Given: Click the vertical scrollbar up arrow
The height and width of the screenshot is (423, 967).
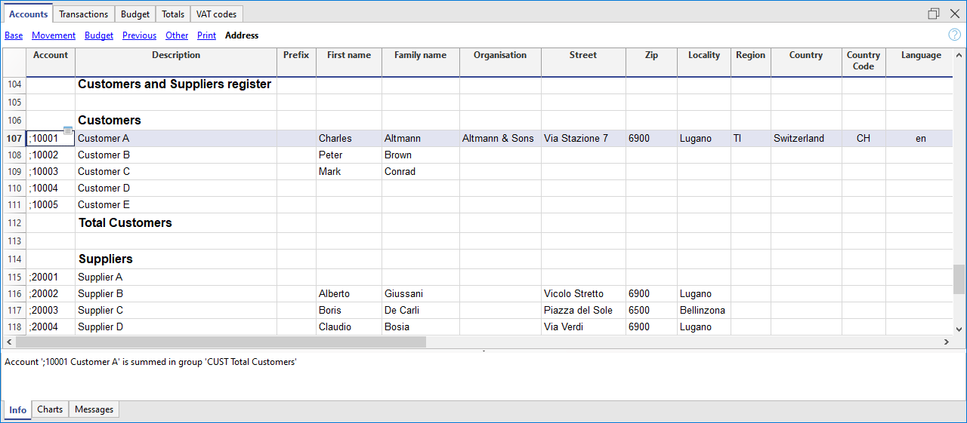Looking at the screenshot, I should click(x=959, y=55).
